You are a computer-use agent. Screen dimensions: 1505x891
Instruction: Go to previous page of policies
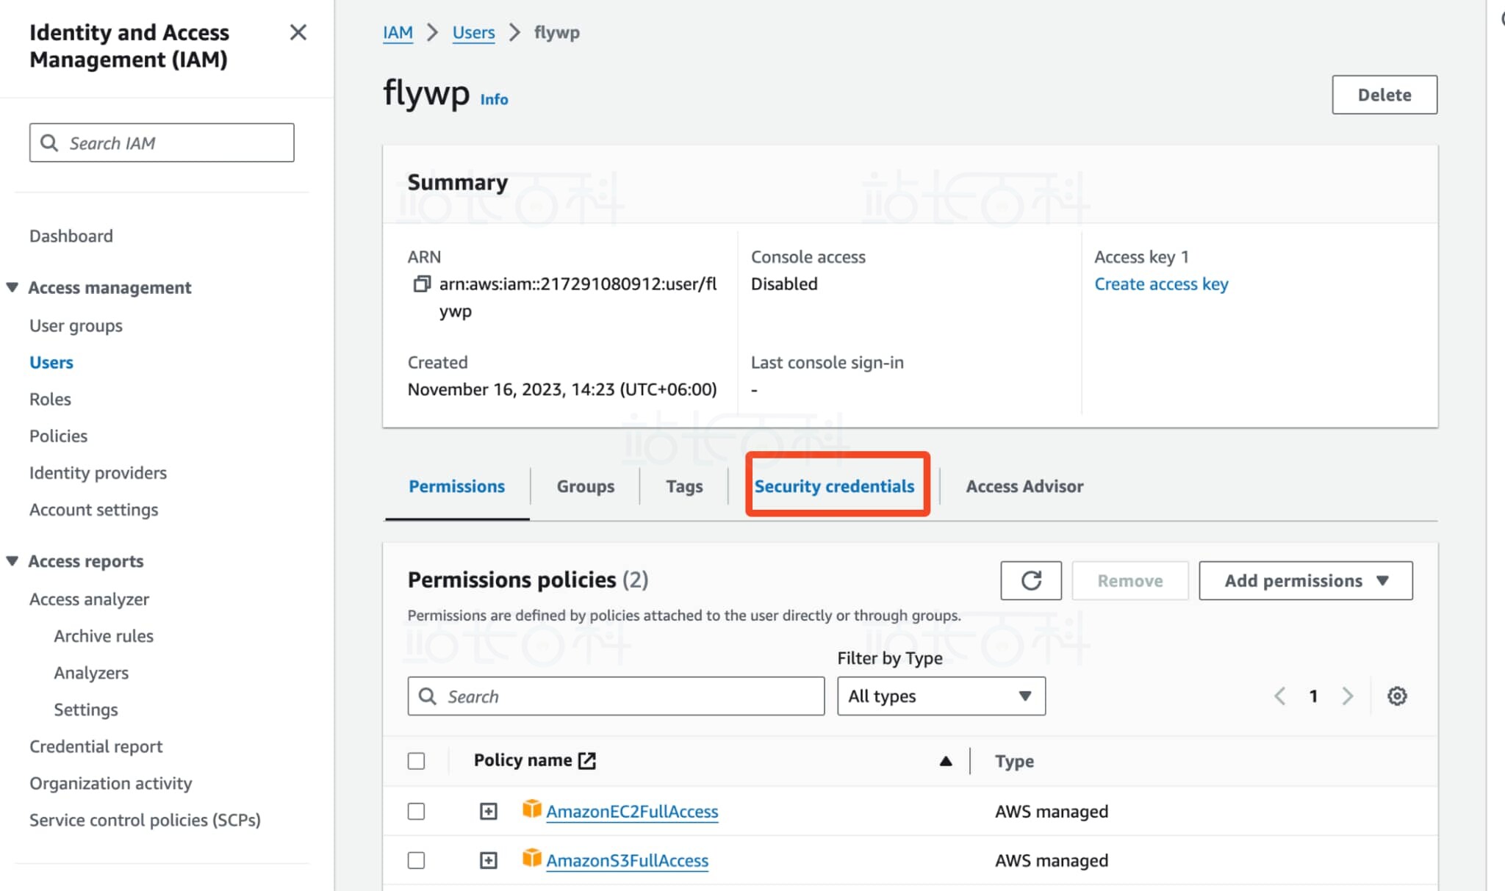(x=1279, y=696)
